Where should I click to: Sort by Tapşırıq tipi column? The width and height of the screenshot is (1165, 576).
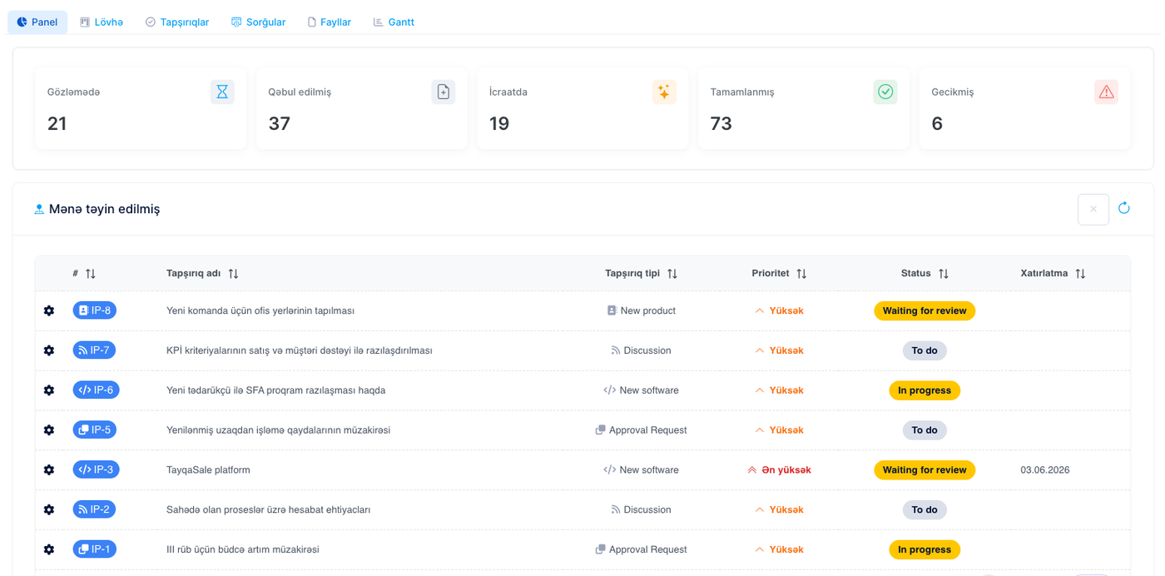(x=672, y=273)
